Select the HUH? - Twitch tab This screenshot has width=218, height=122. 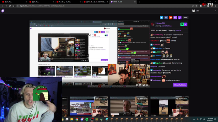pos(123,2)
